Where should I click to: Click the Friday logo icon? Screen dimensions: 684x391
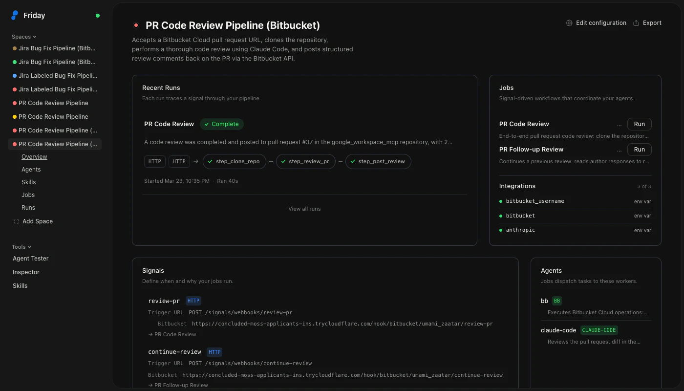(15, 15)
